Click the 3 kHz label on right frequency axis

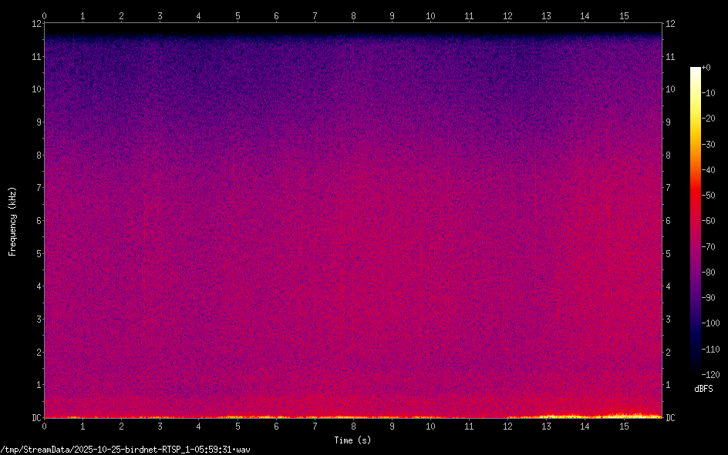tap(669, 320)
